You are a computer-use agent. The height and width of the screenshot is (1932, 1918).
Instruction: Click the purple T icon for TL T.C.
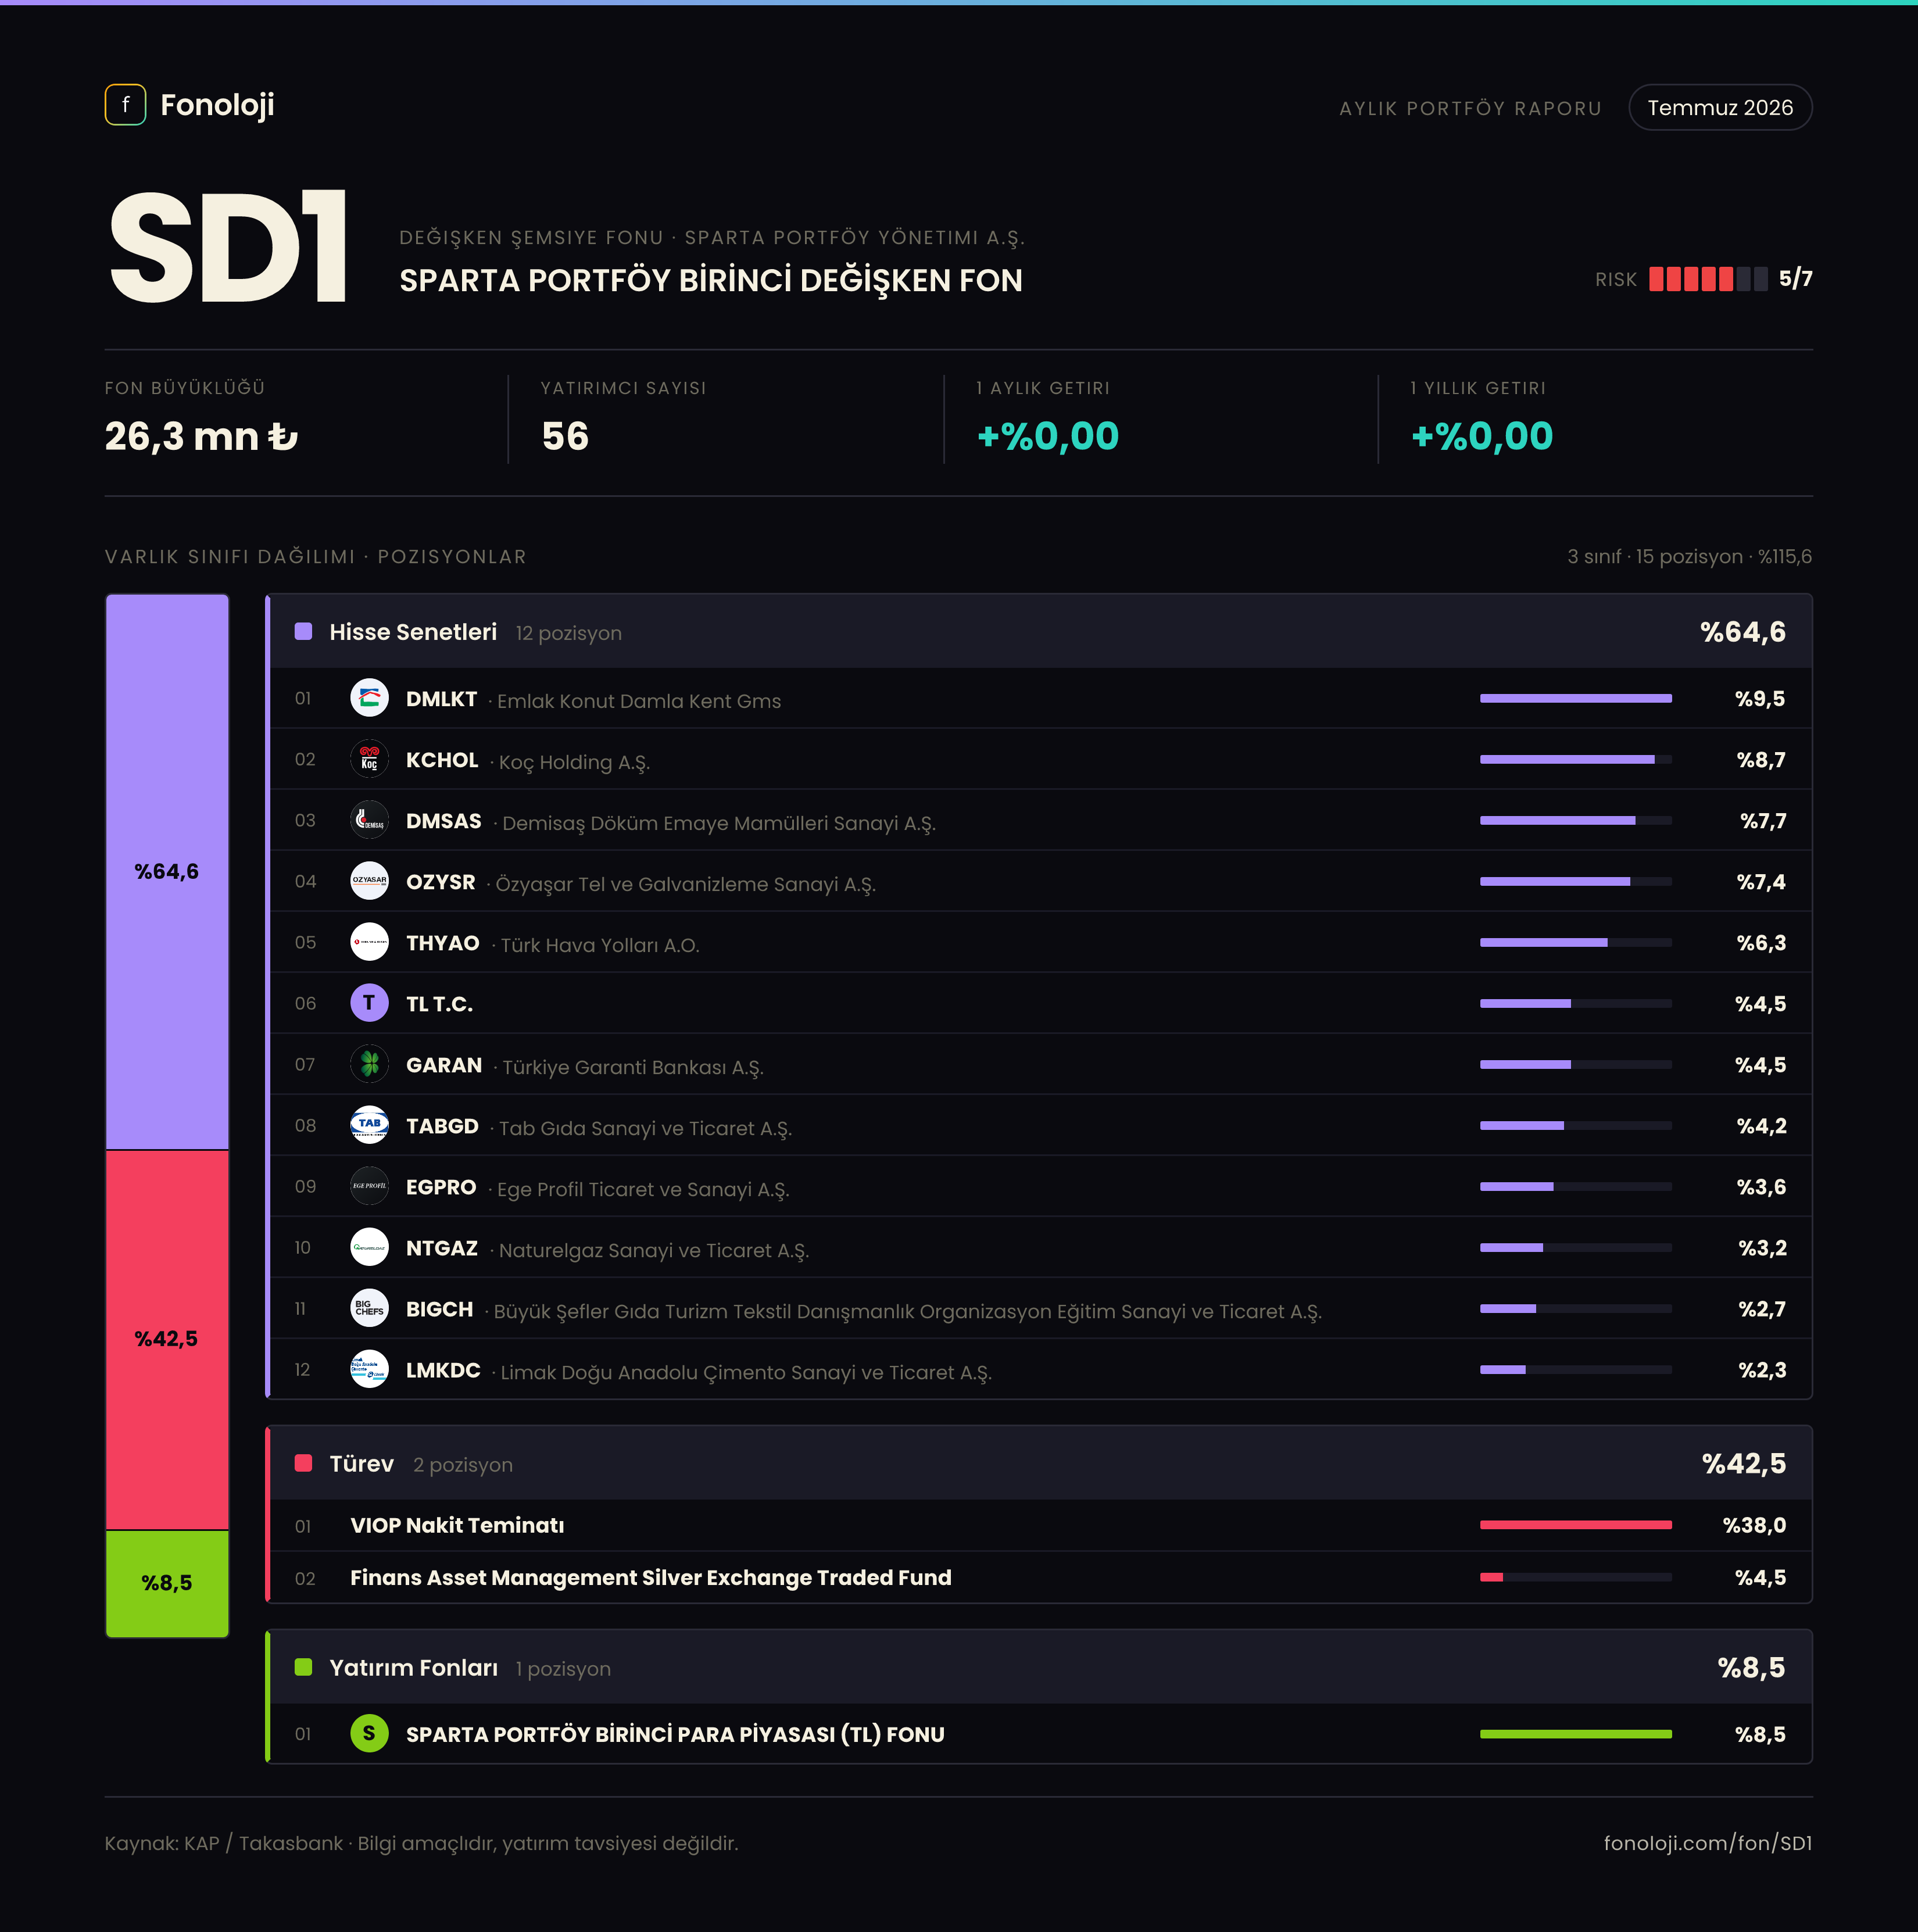click(369, 1003)
